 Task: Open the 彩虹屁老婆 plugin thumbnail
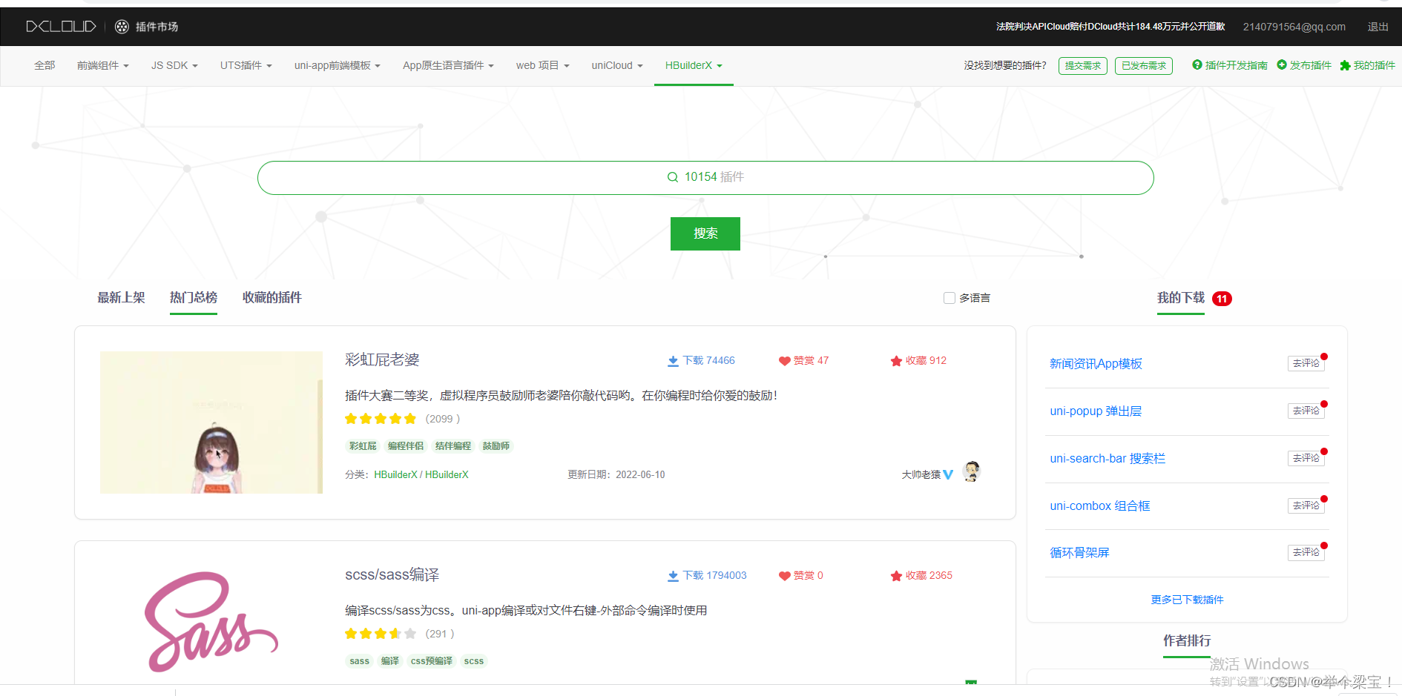pyautogui.click(x=211, y=422)
